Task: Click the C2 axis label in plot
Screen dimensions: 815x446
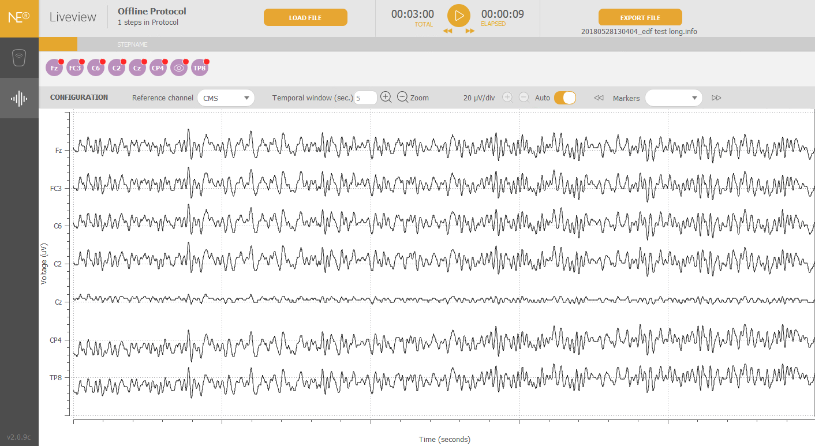Action: point(58,264)
